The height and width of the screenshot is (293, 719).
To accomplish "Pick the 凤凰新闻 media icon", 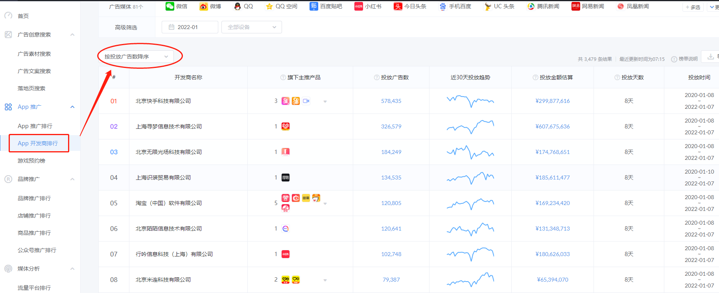I will (x=621, y=6).
